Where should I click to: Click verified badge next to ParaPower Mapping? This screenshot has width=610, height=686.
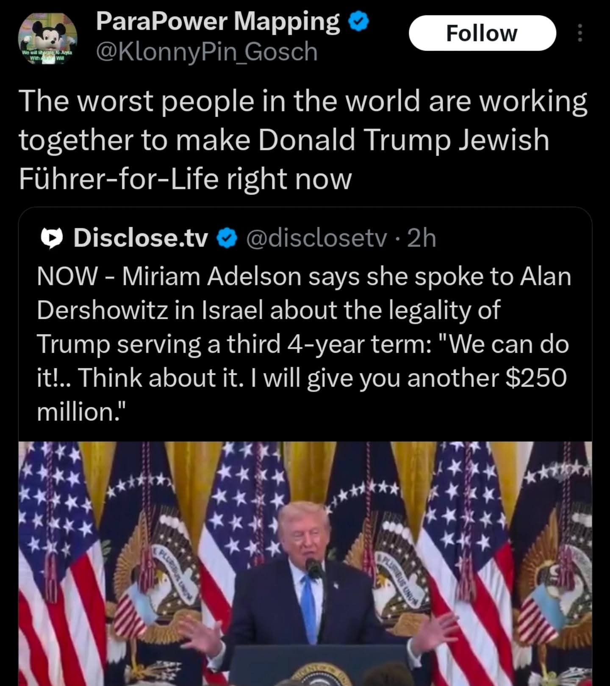coord(359,22)
